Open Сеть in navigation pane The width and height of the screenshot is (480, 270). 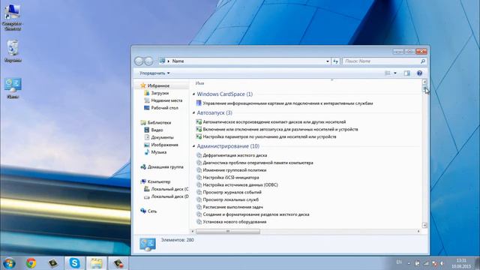148,211
